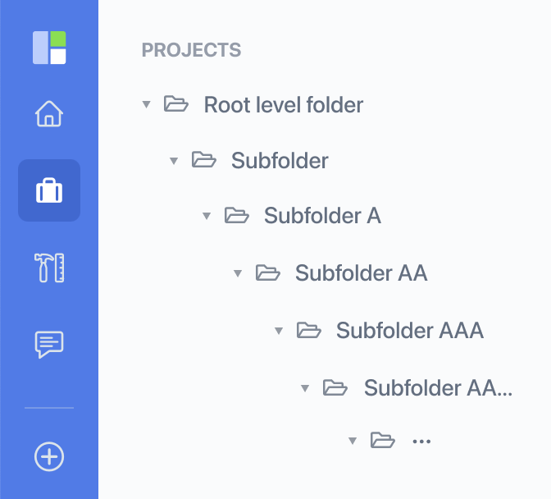The image size is (551, 499).
Task: Go to Home via house icon
Action: coord(49,113)
